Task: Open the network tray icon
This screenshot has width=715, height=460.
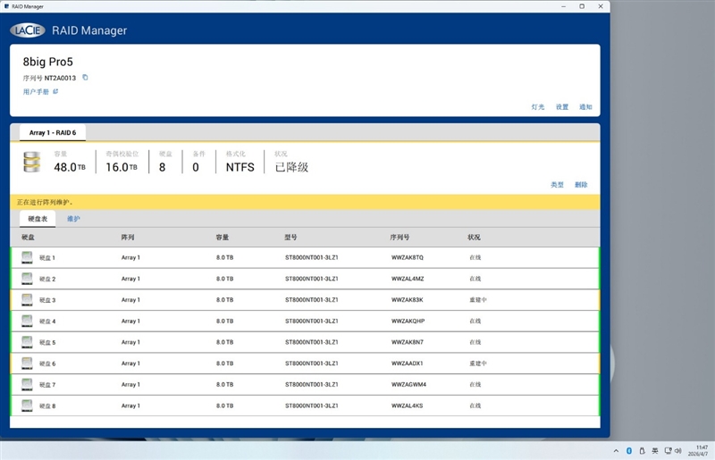Action: click(668, 451)
